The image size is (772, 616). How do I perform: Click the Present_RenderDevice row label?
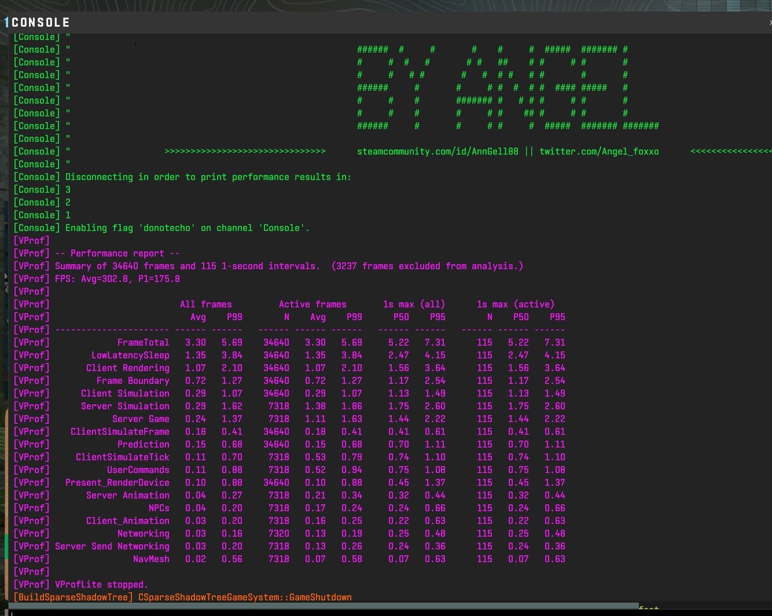click(x=117, y=483)
